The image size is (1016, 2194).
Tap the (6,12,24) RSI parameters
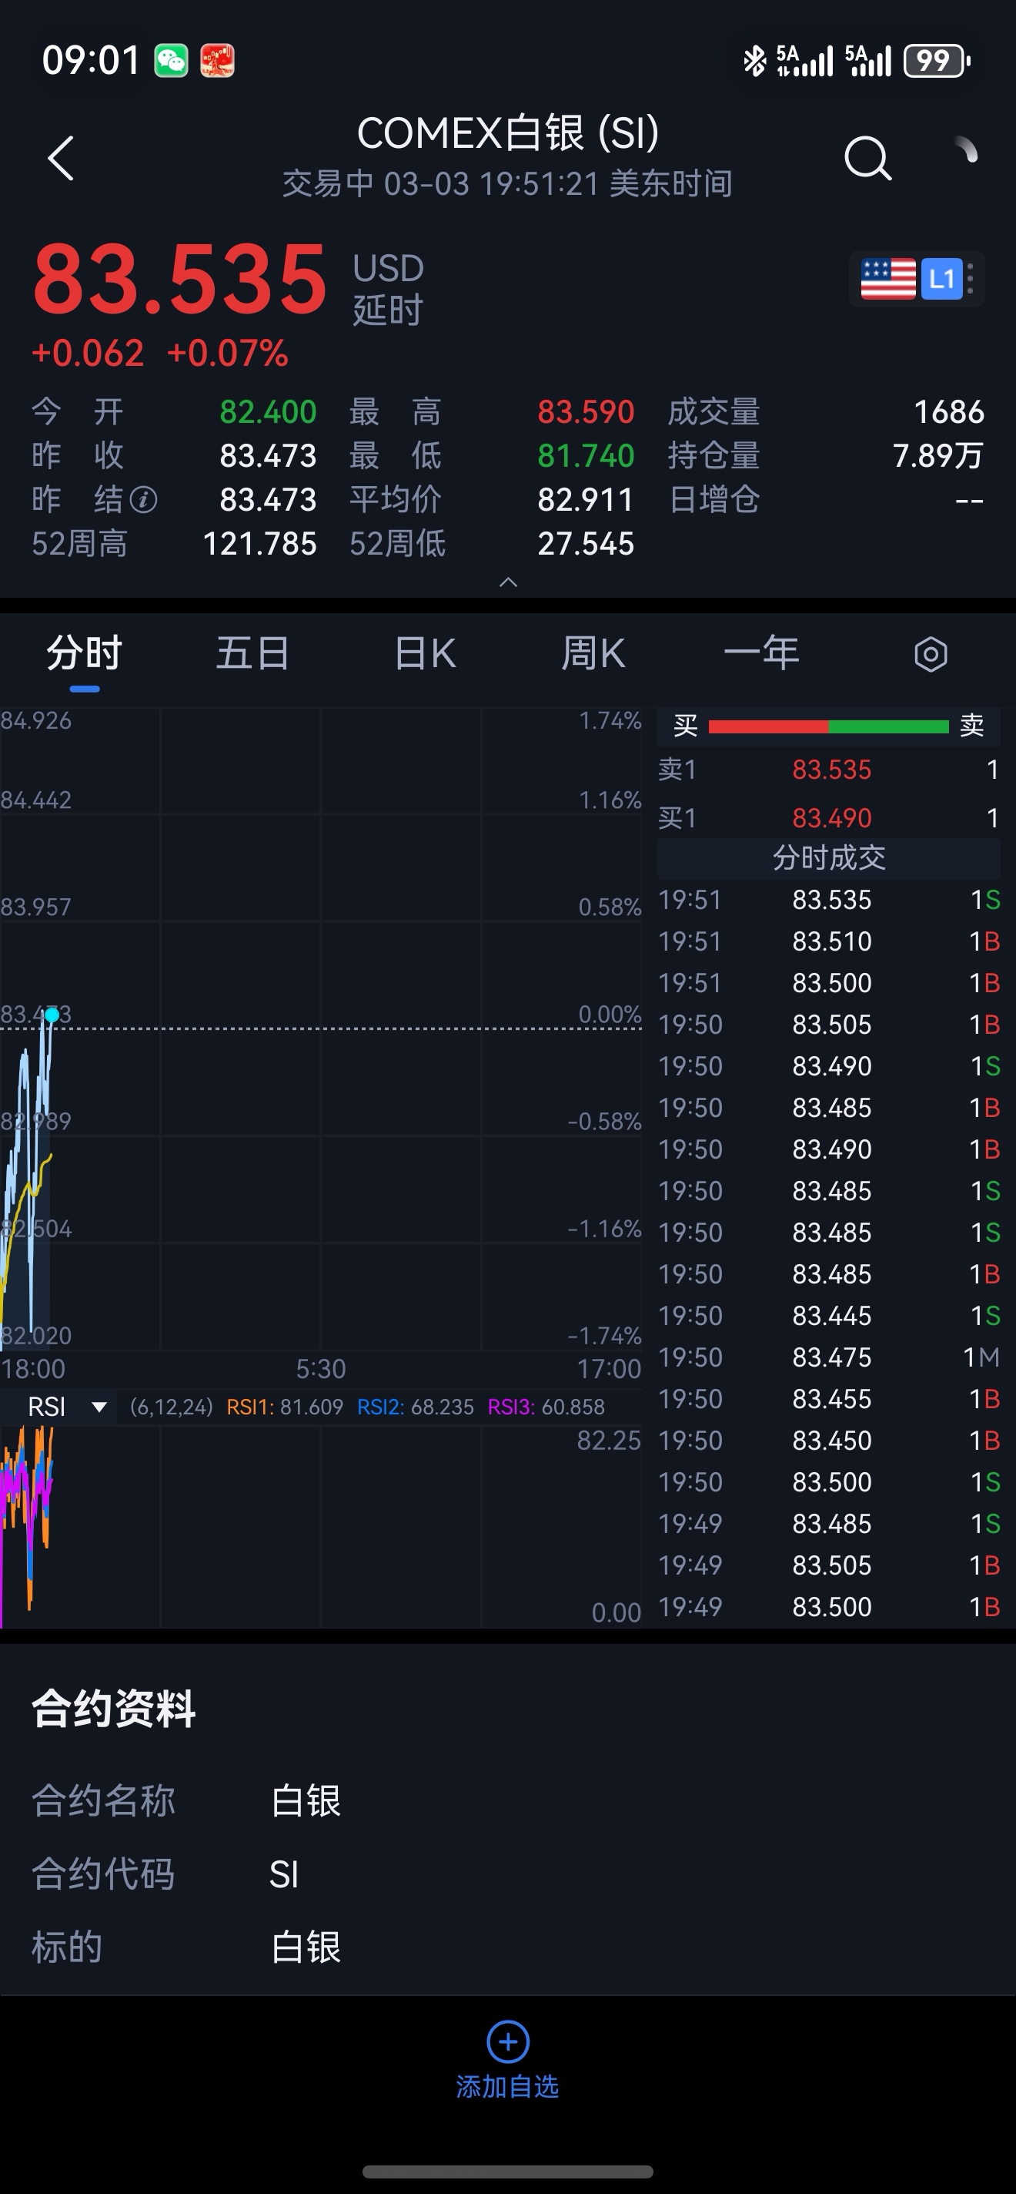pyautogui.click(x=171, y=1407)
